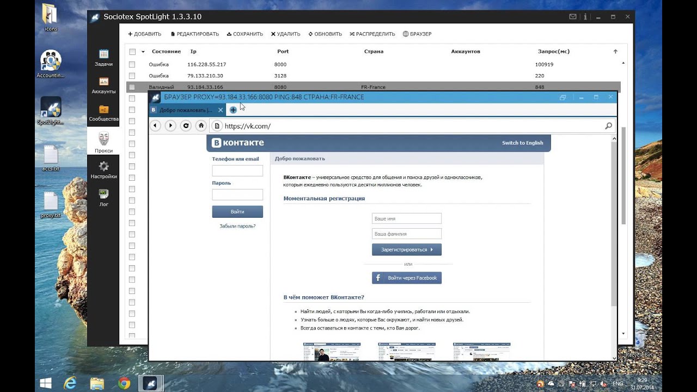The height and width of the screenshot is (392, 697).
Task: Click the Ваше имя field
Action: click(407, 218)
